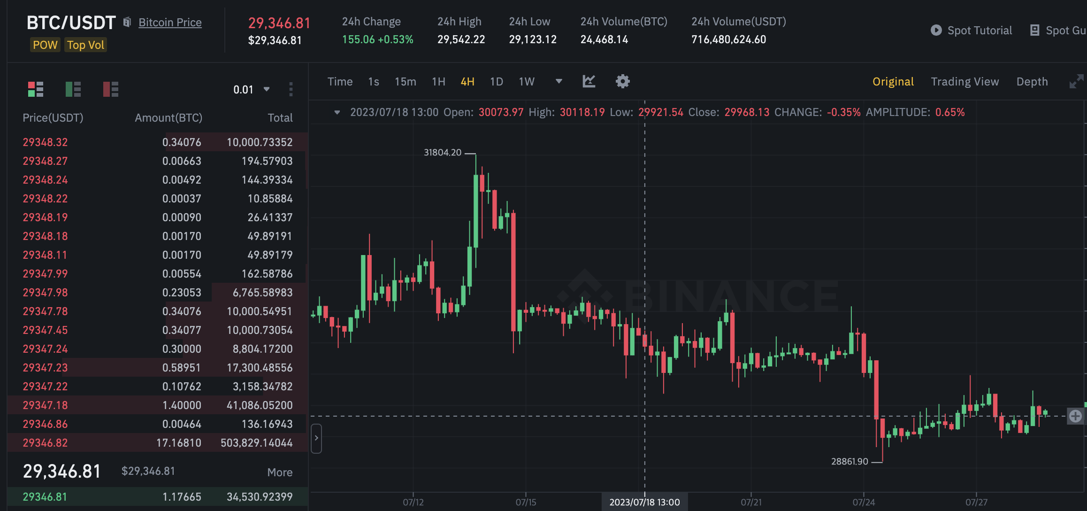The height and width of the screenshot is (511, 1087).
Task: Click More below the order book
Action: coord(280,472)
